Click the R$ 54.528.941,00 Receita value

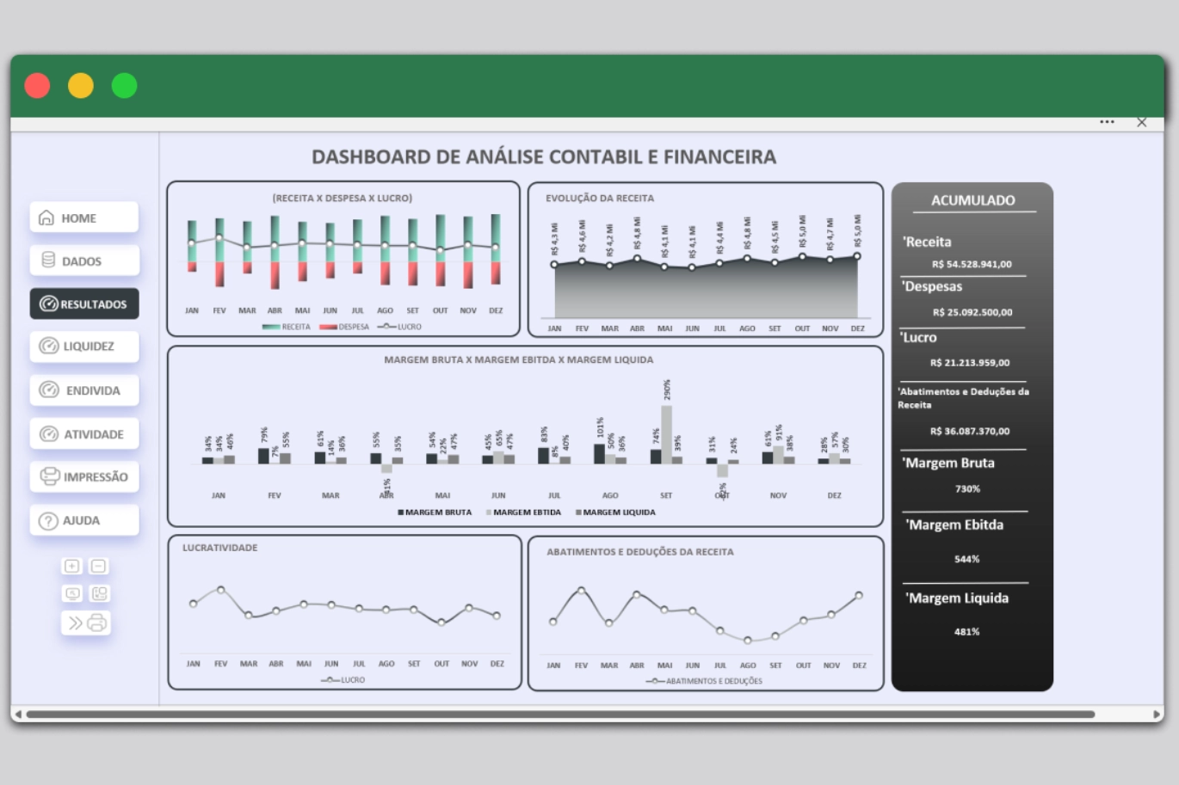coord(972,264)
